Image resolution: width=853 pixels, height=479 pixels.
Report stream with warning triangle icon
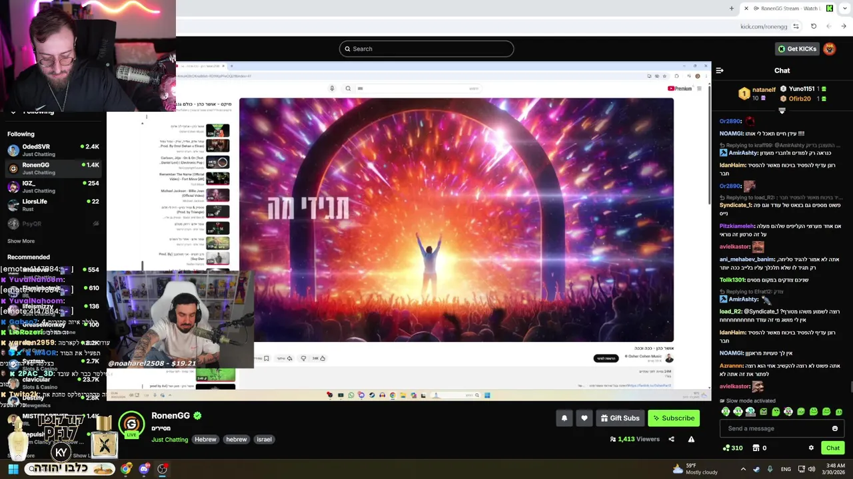click(x=691, y=439)
